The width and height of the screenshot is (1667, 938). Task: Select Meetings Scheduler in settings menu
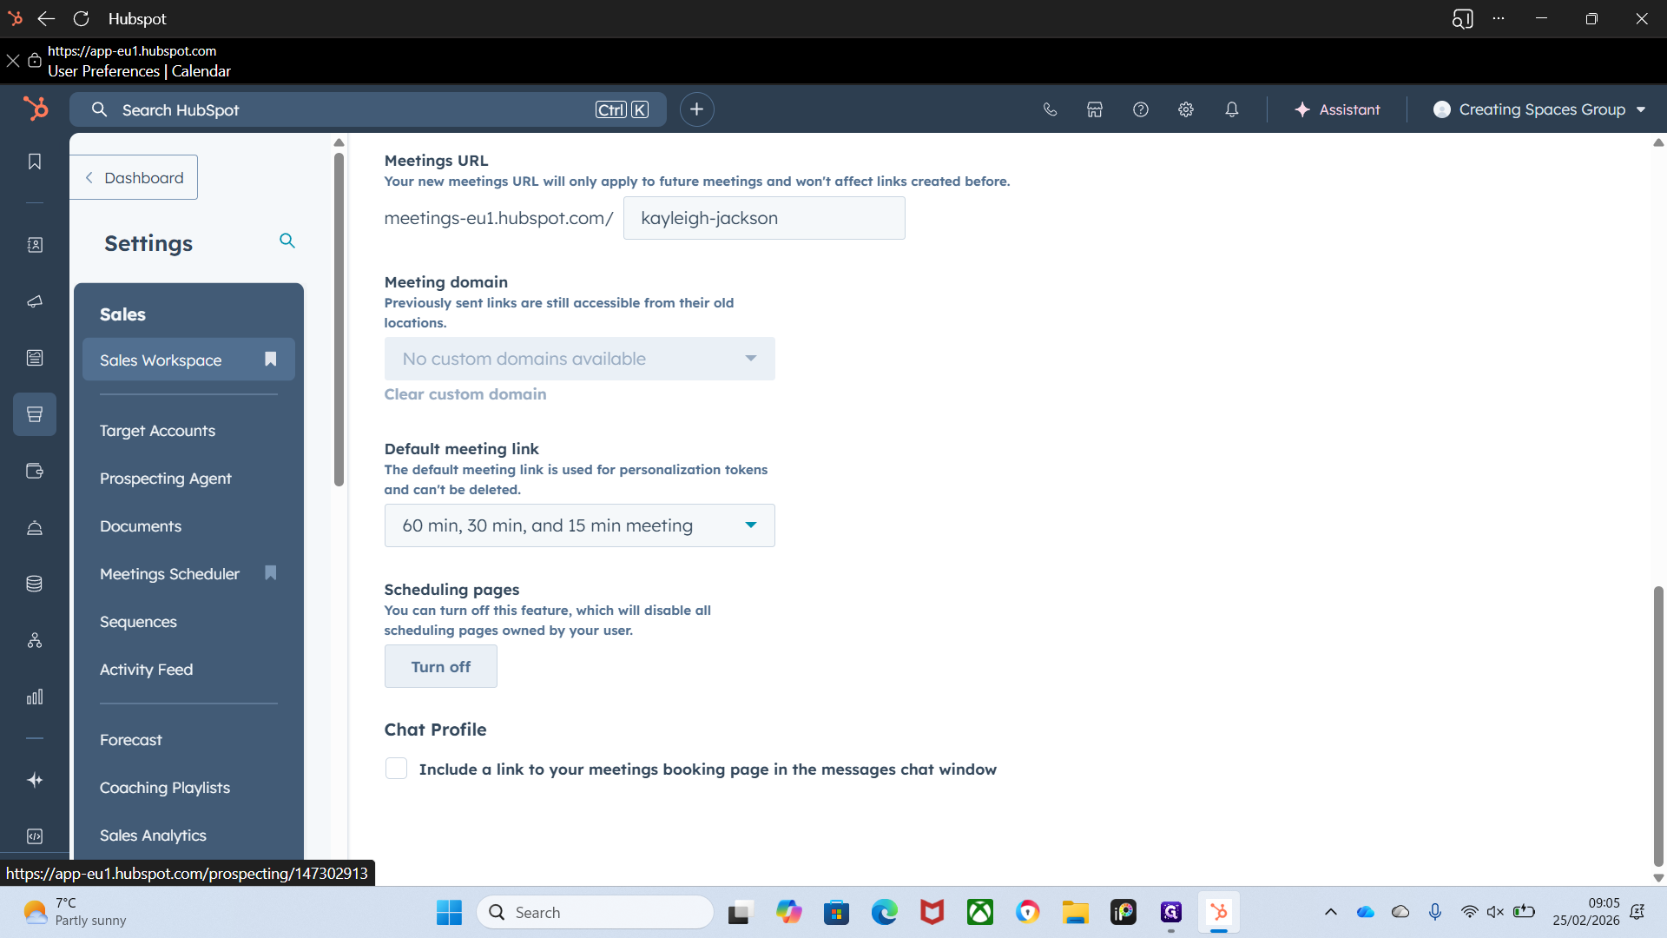pyautogui.click(x=169, y=574)
